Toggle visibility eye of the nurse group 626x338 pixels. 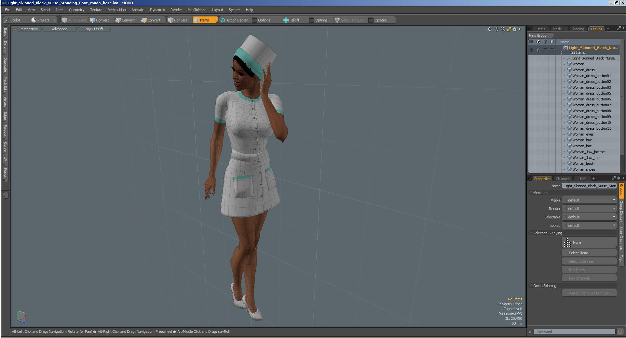[x=531, y=50]
